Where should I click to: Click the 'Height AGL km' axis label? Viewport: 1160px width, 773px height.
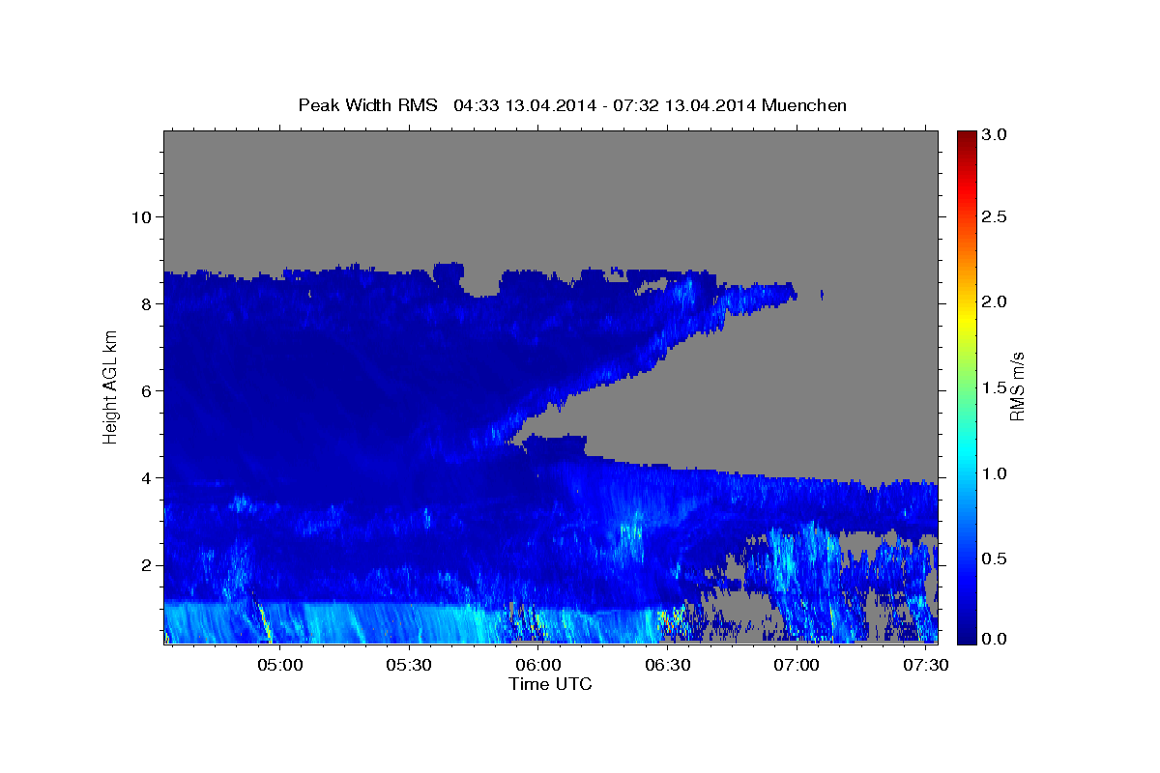click(110, 387)
